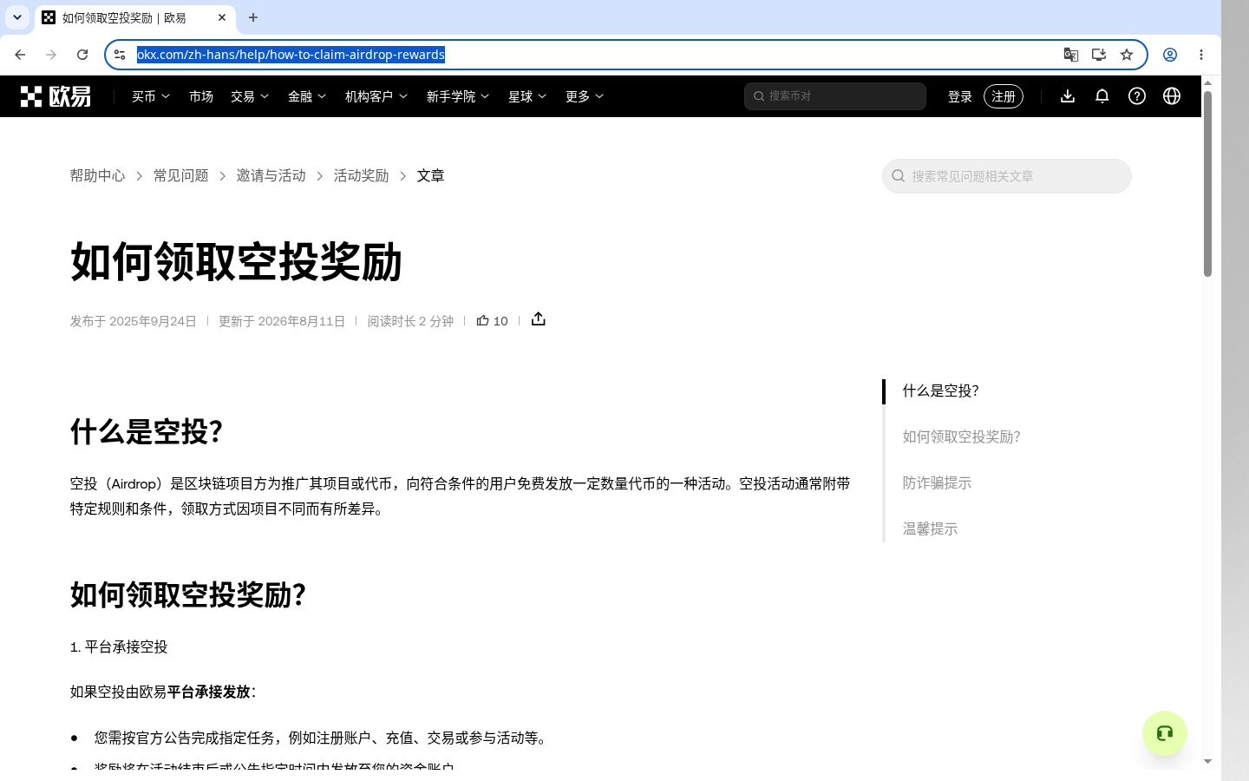The image size is (1249, 781).
Task: Open a new tab with plus button
Action: (253, 17)
